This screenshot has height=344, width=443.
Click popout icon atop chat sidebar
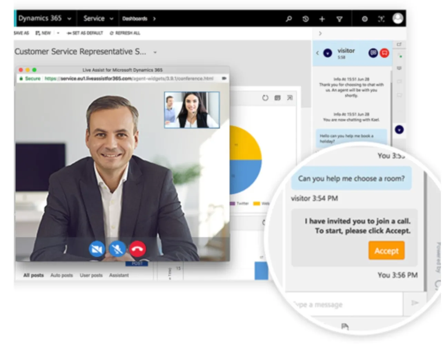click(399, 44)
